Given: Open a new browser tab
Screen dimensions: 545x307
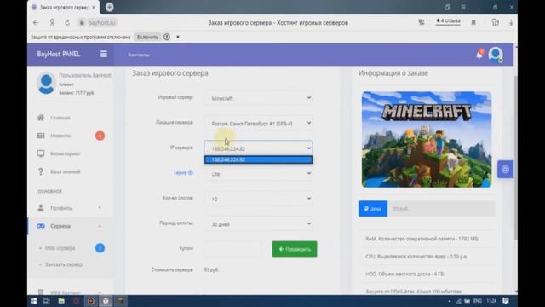Looking at the screenshot, I should click(x=109, y=7).
